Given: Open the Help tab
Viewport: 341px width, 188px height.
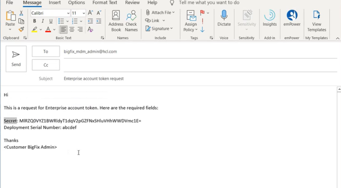Looking at the screenshot, I should tap(152, 3).
